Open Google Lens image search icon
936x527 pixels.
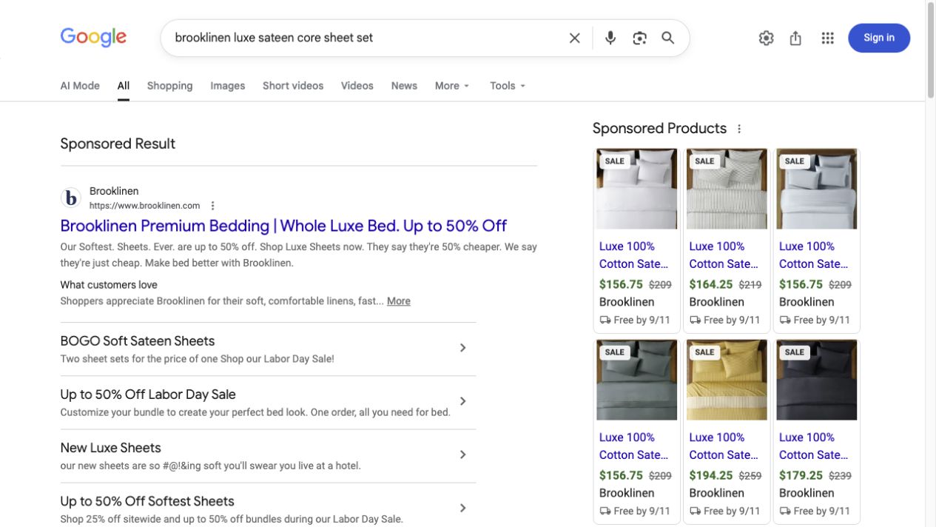coord(640,38)
